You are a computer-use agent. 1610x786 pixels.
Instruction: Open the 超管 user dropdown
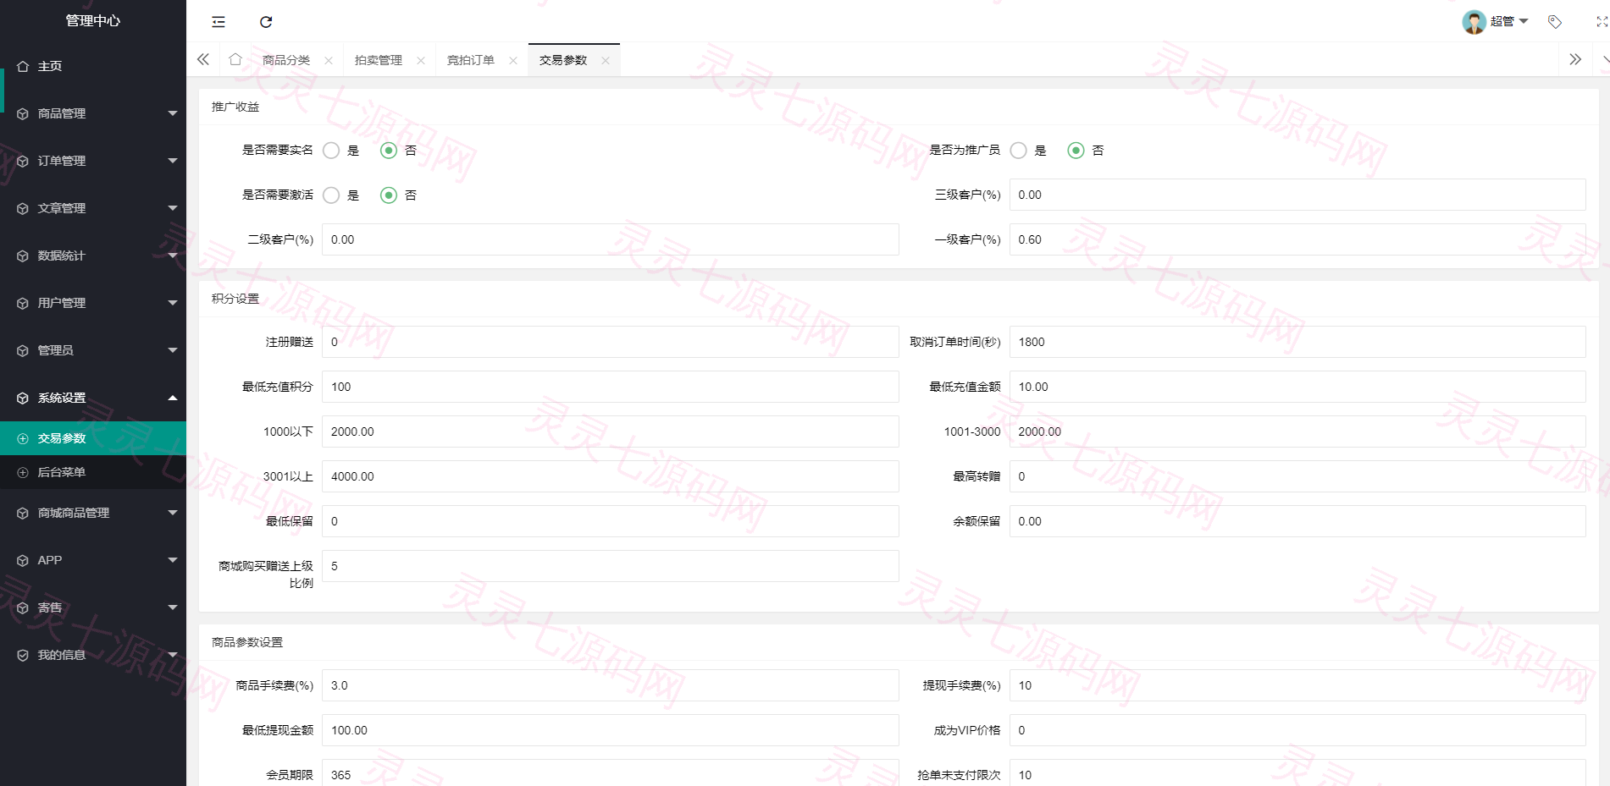(1509, 22)
